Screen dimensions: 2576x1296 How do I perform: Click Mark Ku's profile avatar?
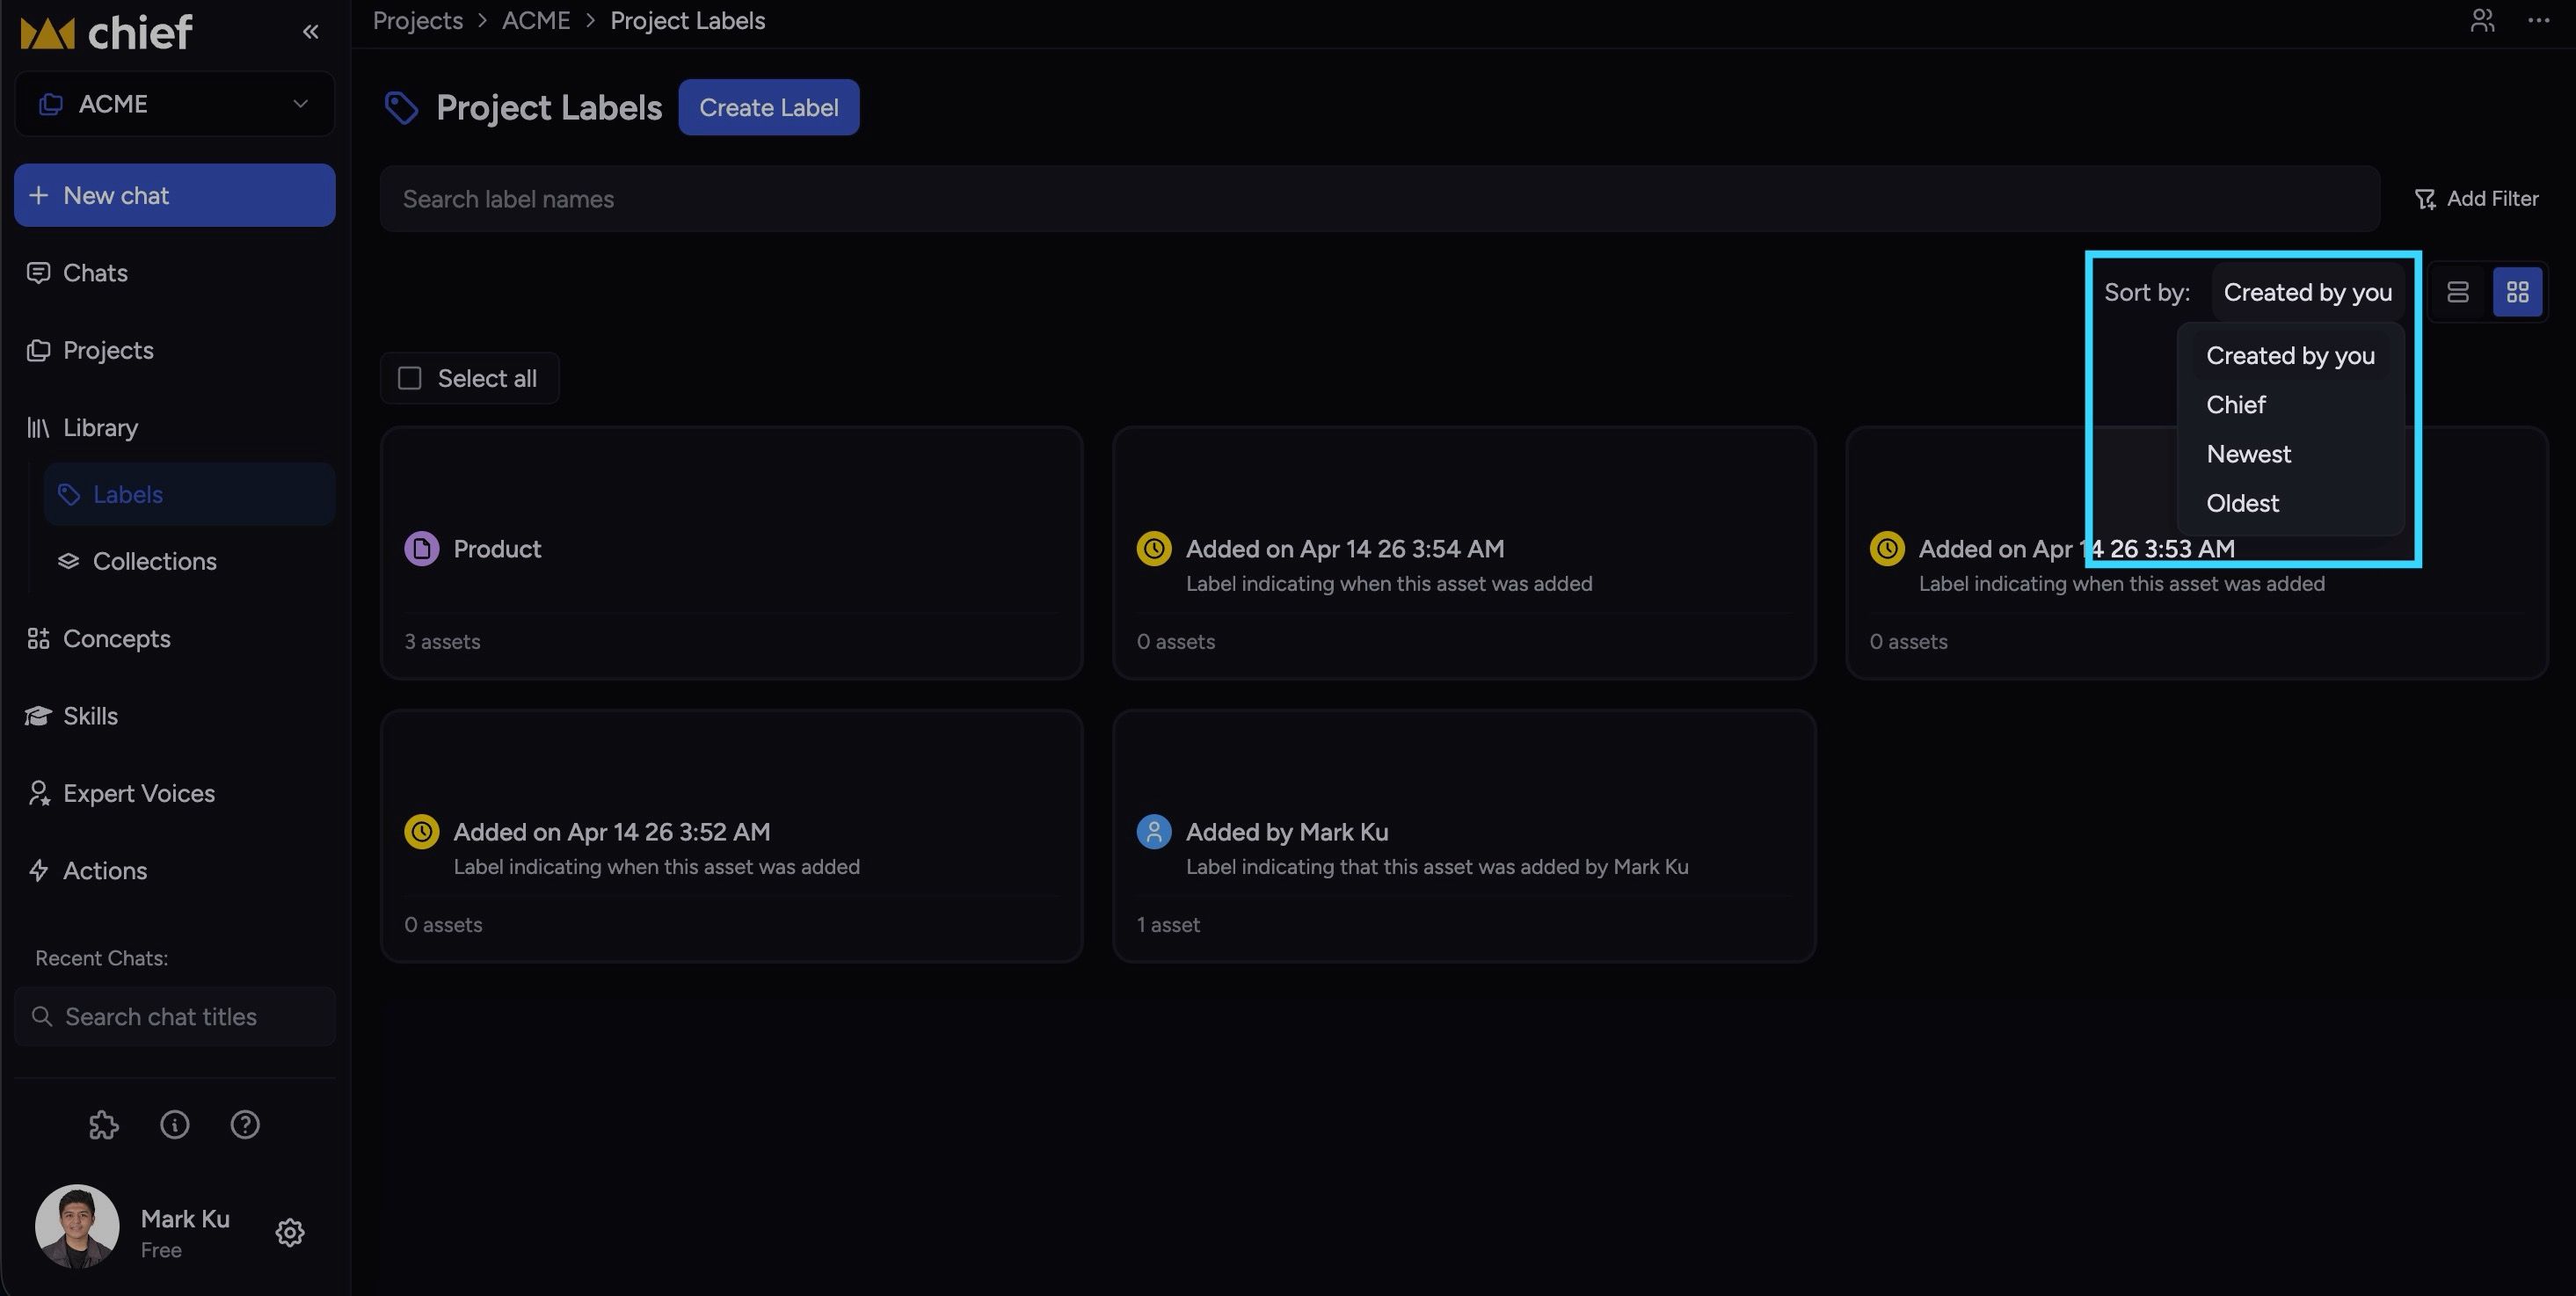point(77,1227)
